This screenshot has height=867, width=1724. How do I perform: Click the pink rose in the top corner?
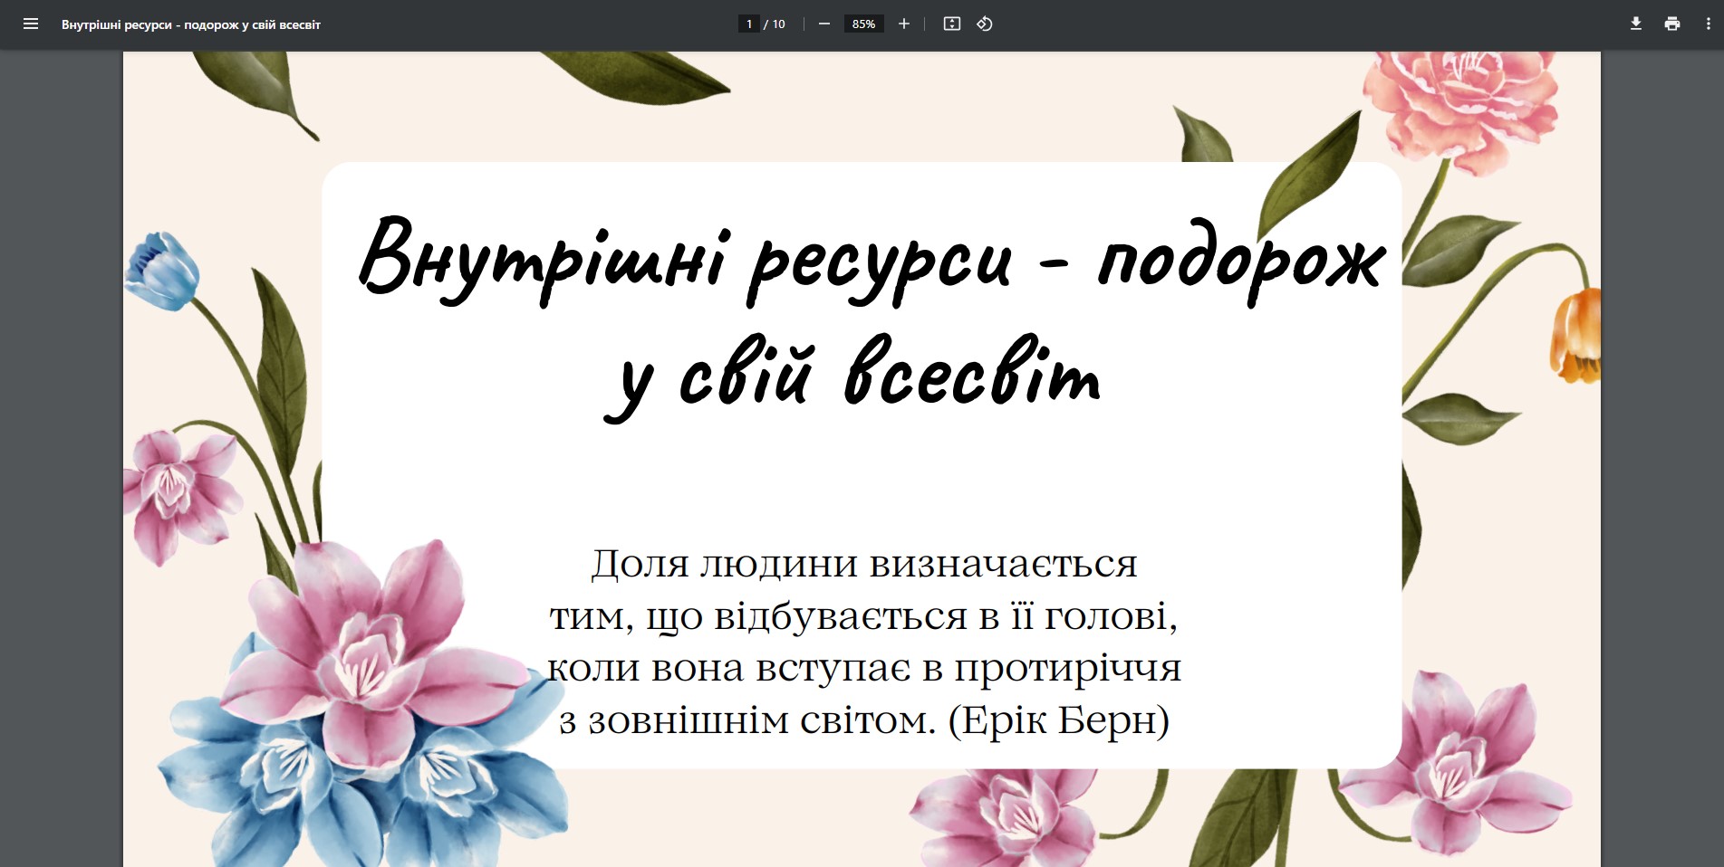[x=1459, y=104]
